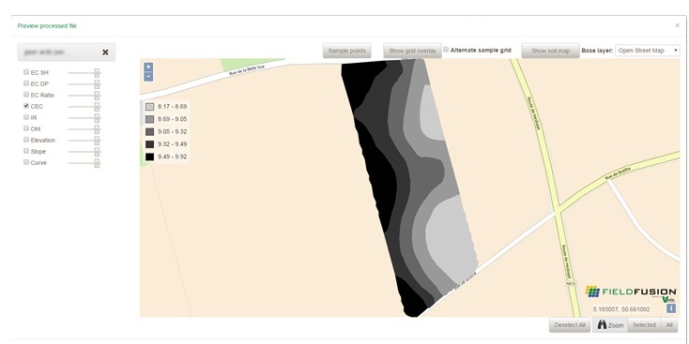Click the black 9.49 - 9.92 legend swatch
This screenshot has height=344, width=689.
[150, 157]
